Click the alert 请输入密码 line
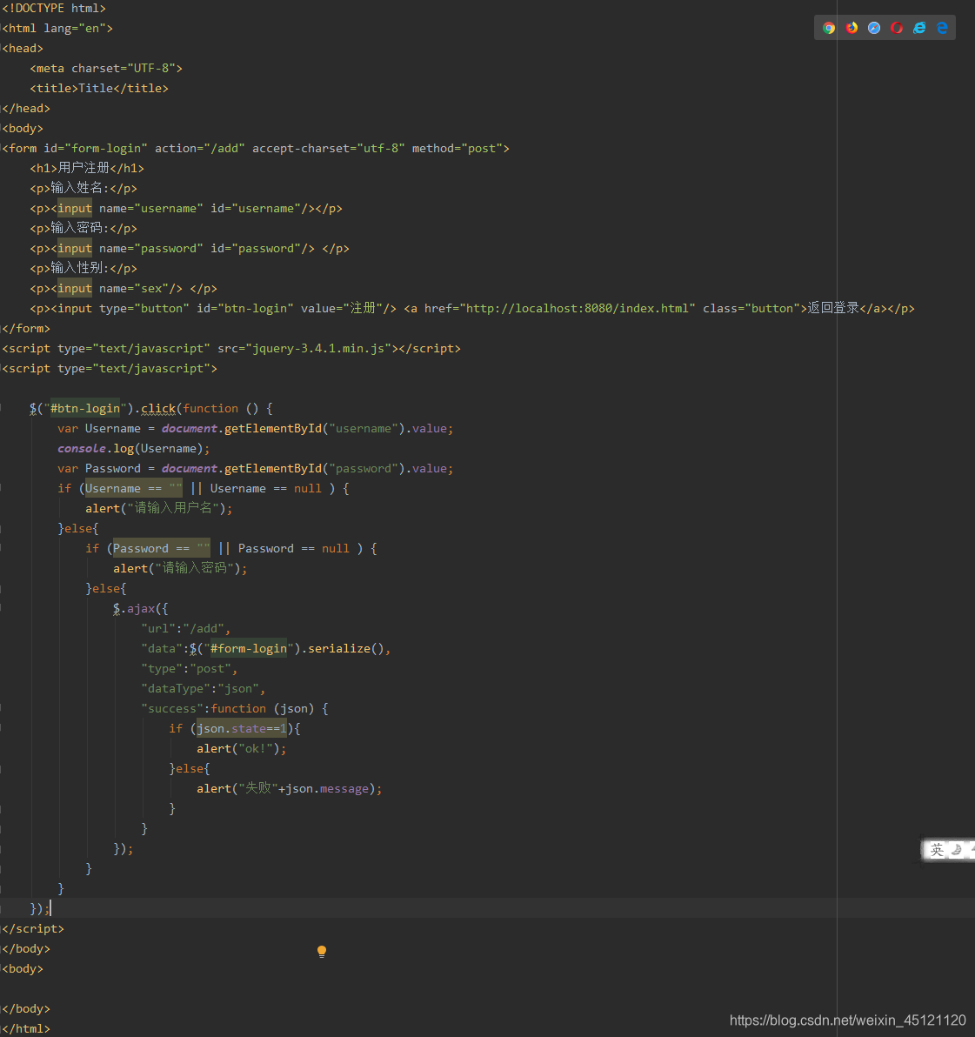This screenshot has width=975, height=1037. coord(180,568)
